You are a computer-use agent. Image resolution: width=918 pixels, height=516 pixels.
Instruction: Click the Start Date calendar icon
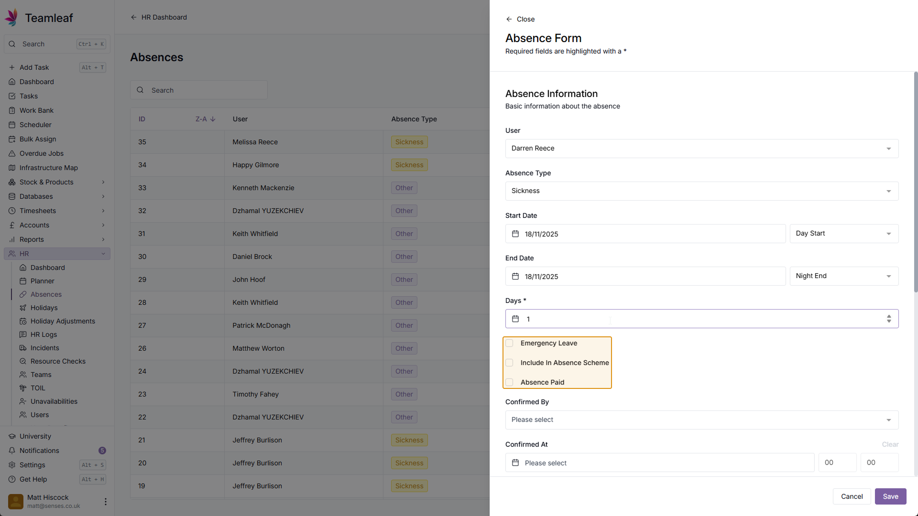tap(515, 234)
